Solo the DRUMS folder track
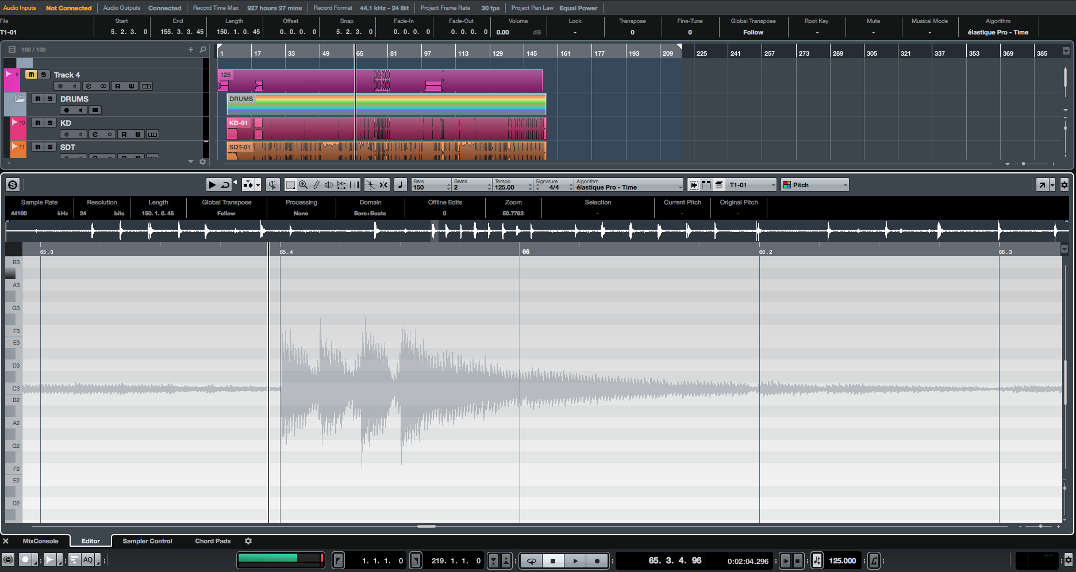The width and height of the screenshot is (1076, 572). (x=50, y=99)
